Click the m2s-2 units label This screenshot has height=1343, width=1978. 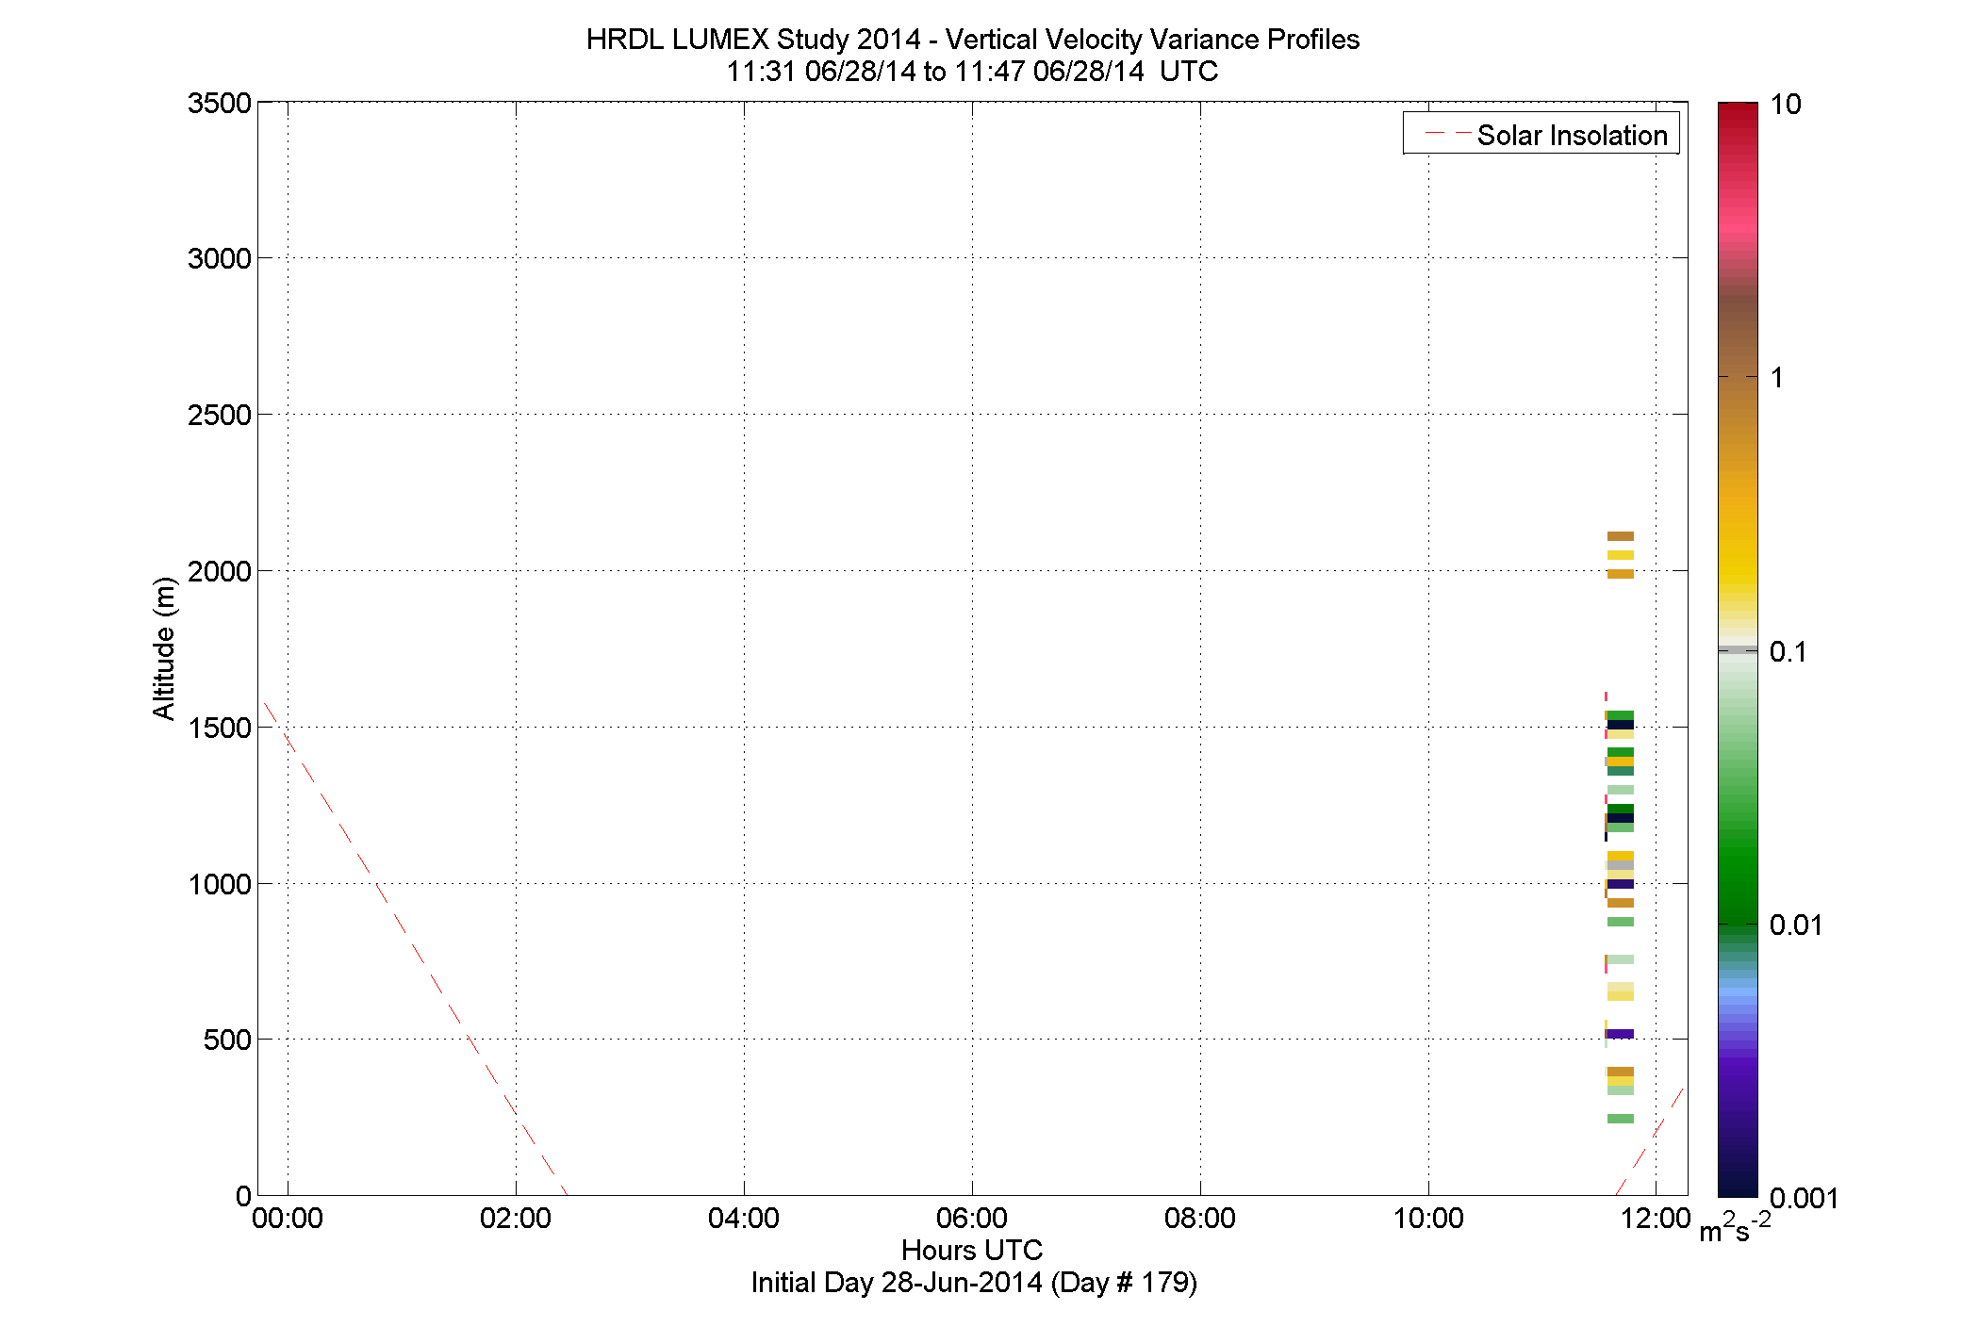1734,1228
